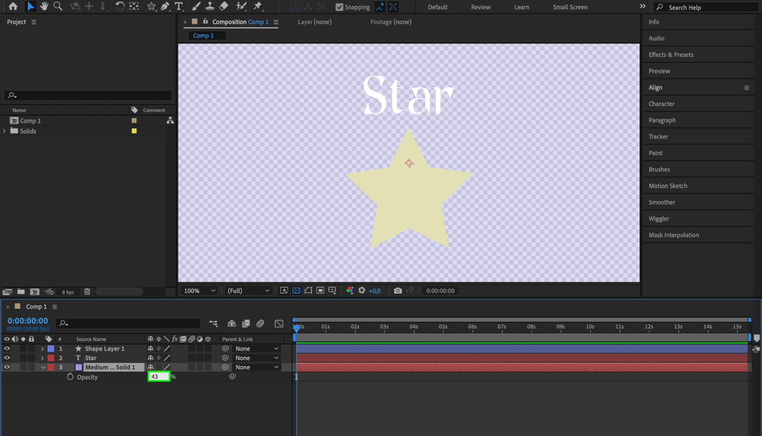Screen dimensions: 762x436
Task: Click the Opacity value field
Action: tap(158, 377)
